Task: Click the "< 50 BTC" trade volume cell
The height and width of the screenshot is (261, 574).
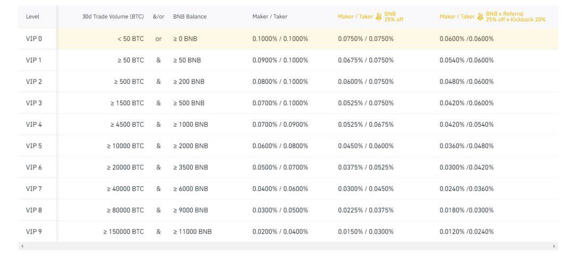Action: click(x=131, y=39)
